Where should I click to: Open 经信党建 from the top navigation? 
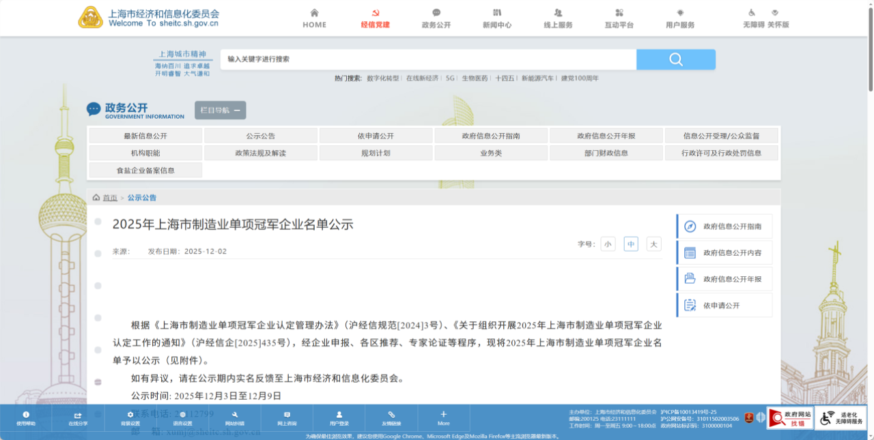point(375,18)
